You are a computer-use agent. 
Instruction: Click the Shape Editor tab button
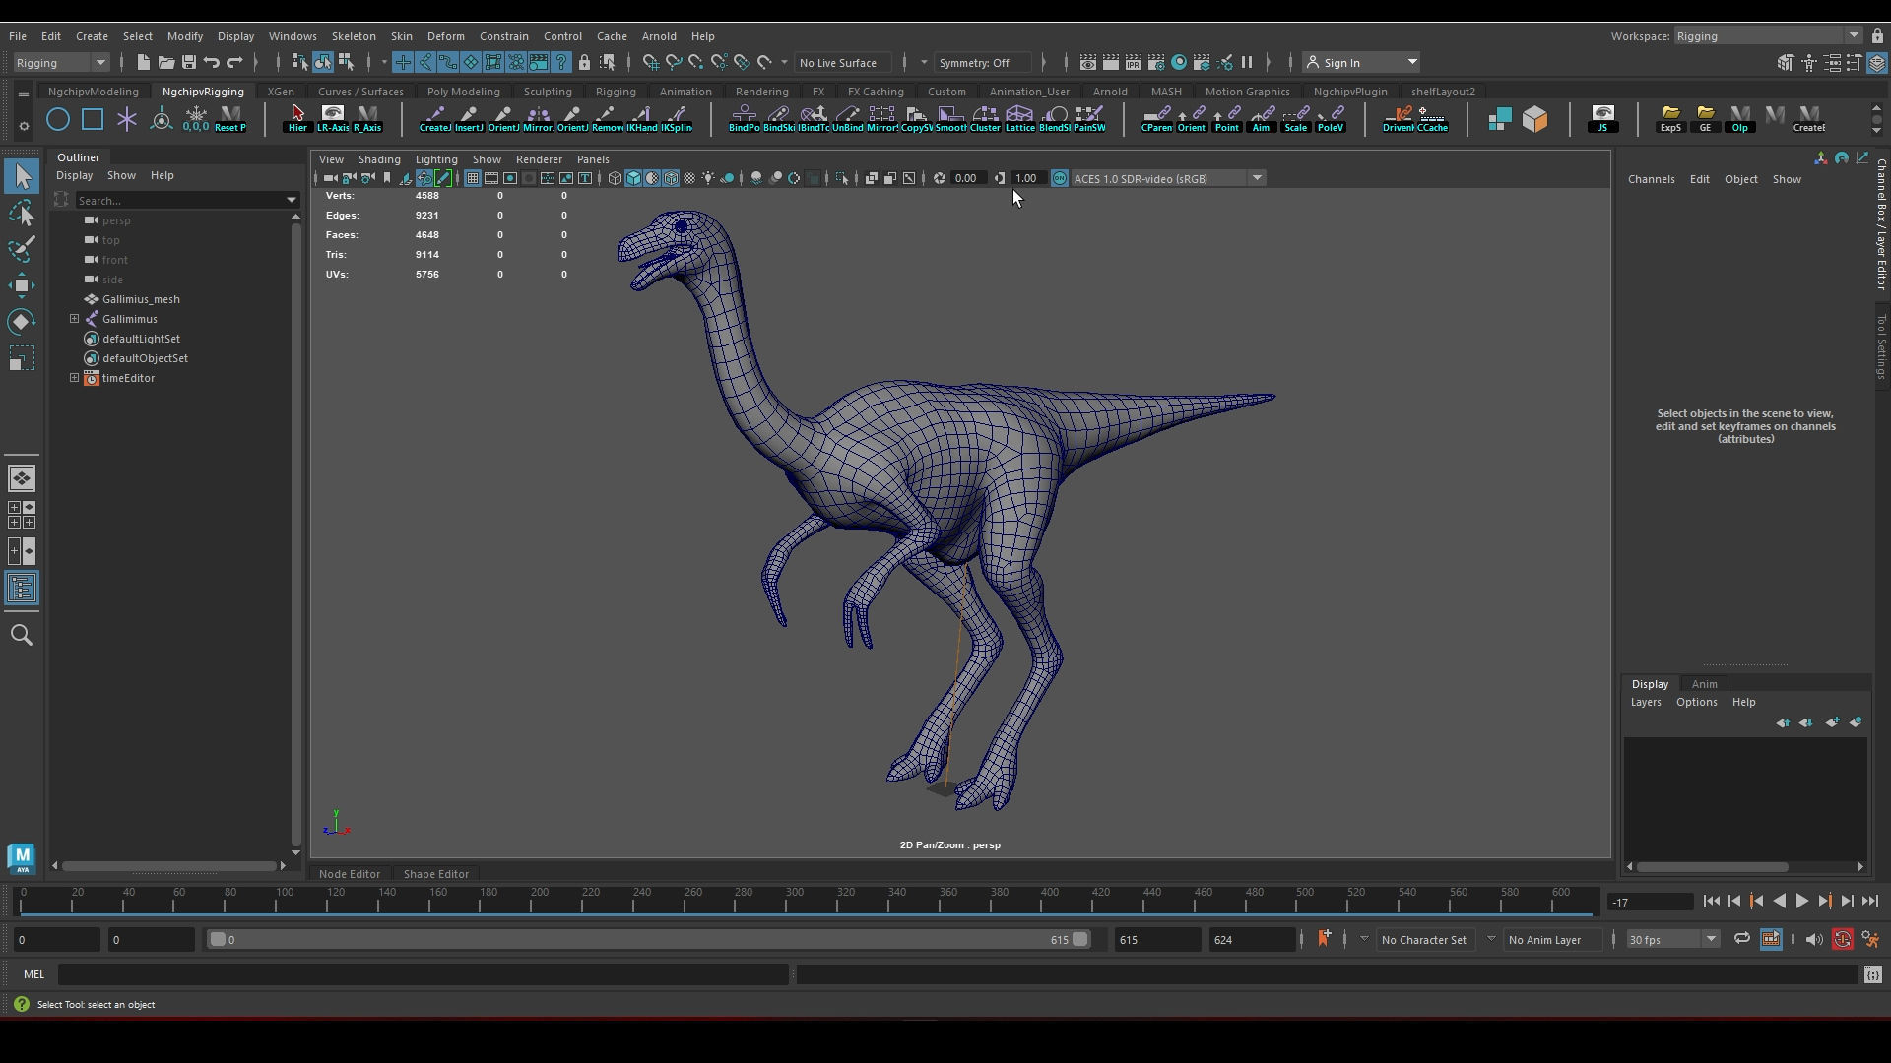(435, 874)
